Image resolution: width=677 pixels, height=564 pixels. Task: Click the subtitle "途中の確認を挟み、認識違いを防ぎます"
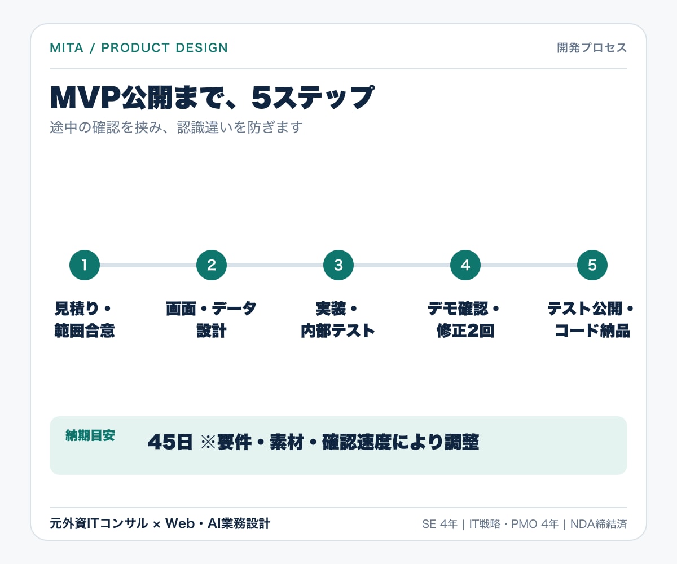pos(177,127)
